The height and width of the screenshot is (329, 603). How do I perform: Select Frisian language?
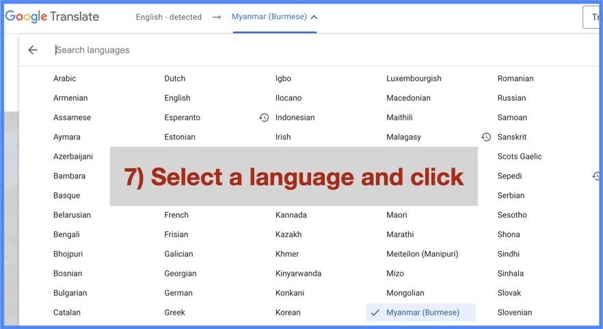176,235
